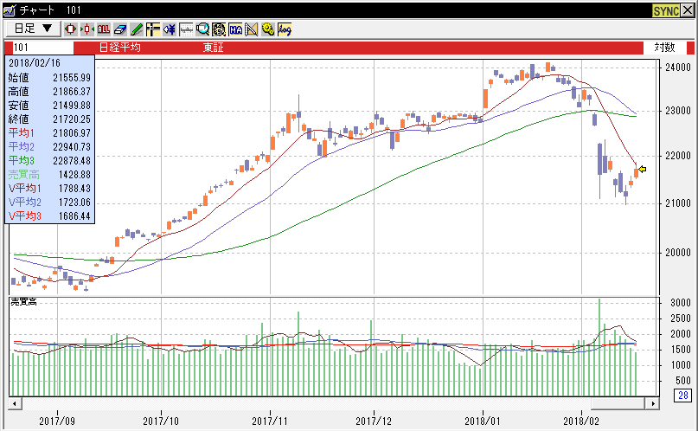The image size is (698, 431).
Task: Open the gear settings icon
Action: point(268,29)
